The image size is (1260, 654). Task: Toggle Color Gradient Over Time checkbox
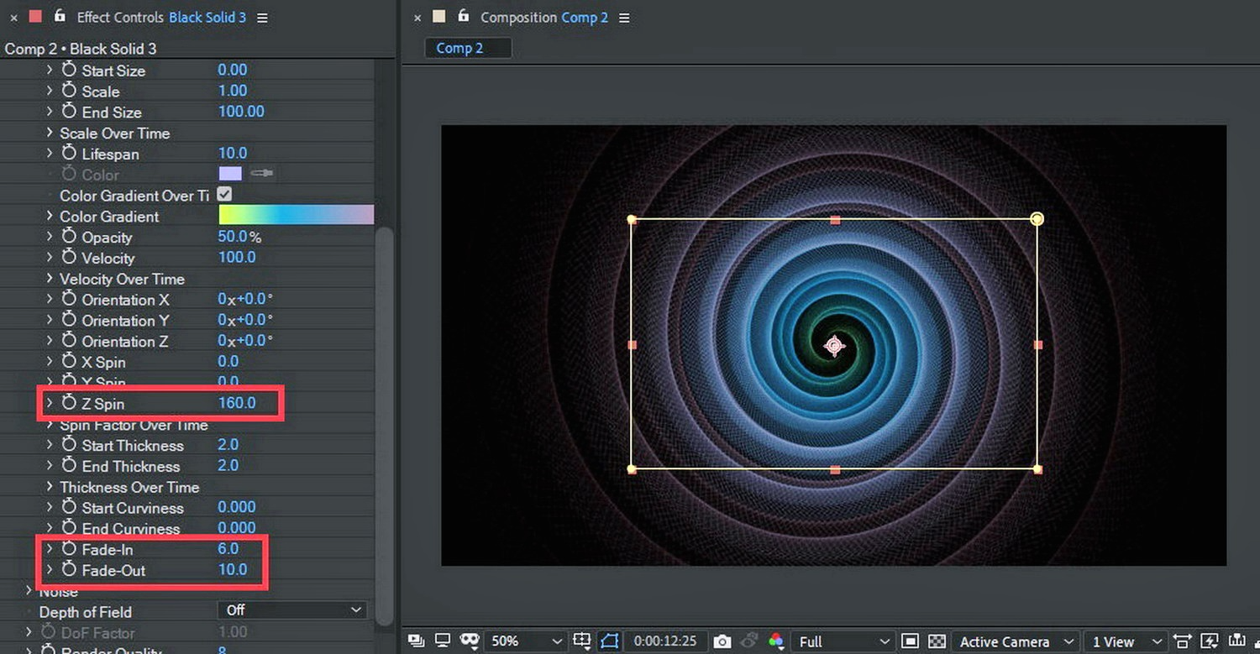pyautogui.click(x=224, y=194)
